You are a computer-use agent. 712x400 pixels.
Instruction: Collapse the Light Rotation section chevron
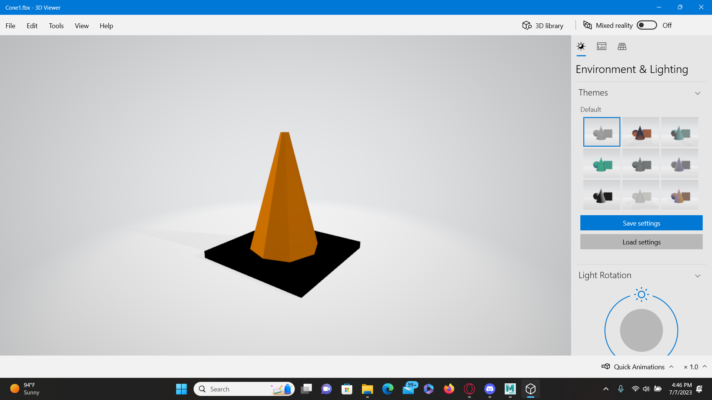pos(698,276)
